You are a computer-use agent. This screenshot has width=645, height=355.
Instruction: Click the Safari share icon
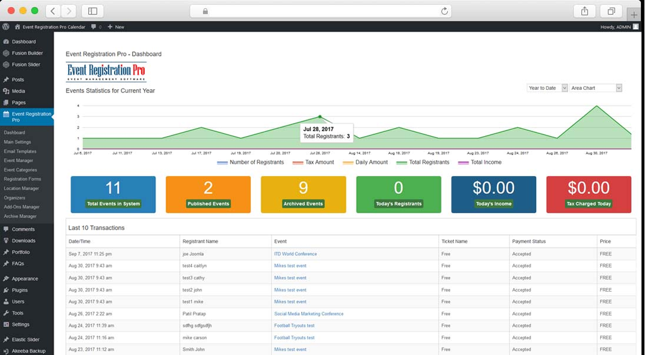[x=584, y=11]
